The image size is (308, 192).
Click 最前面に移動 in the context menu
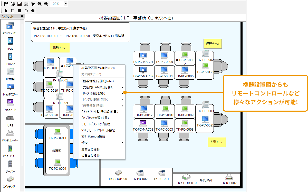pos(90,149)
